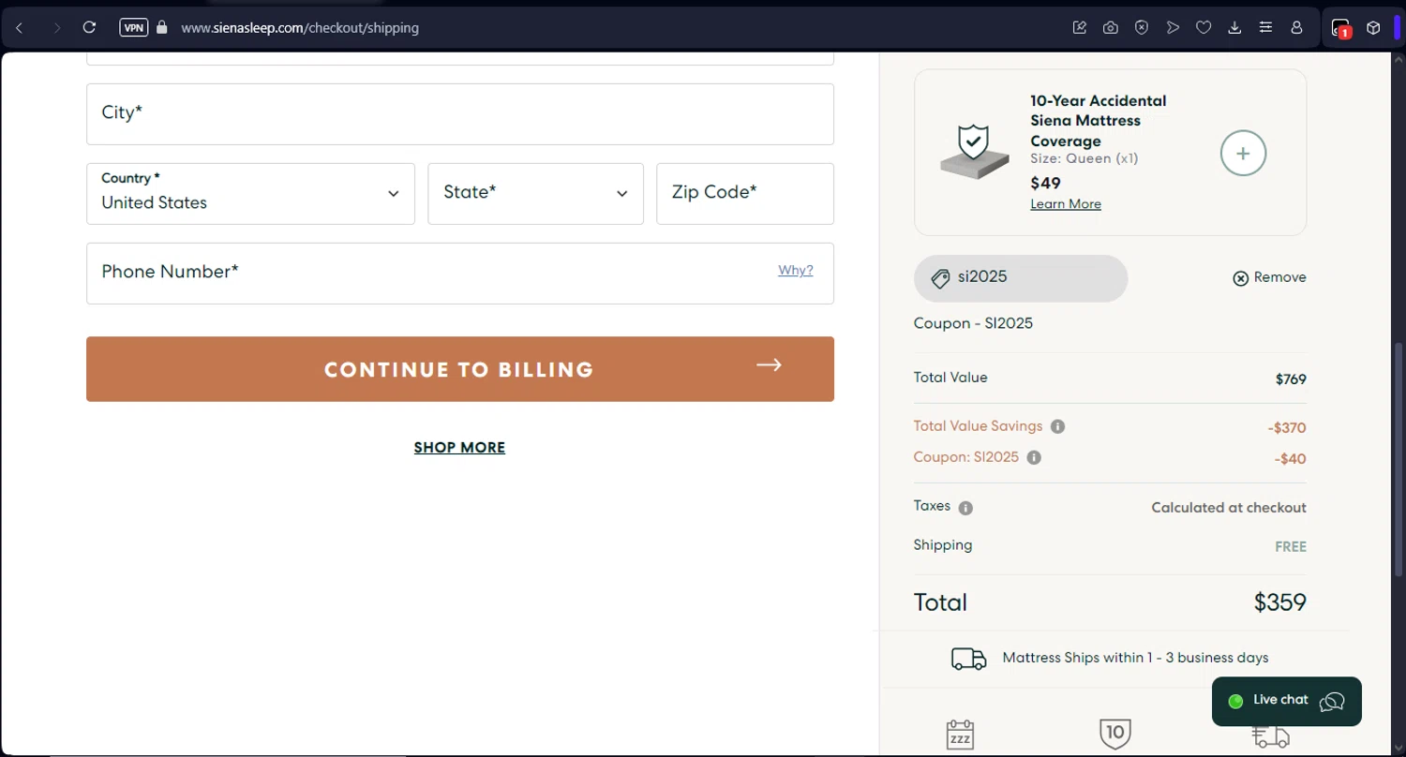Viewport: 1406px width, 757px height.
Task: Go back to the previous page
Action: pos(20,28)
